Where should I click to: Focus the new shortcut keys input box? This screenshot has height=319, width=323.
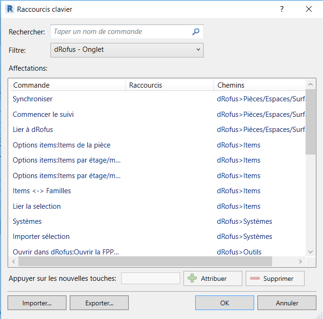click(150, 278)
